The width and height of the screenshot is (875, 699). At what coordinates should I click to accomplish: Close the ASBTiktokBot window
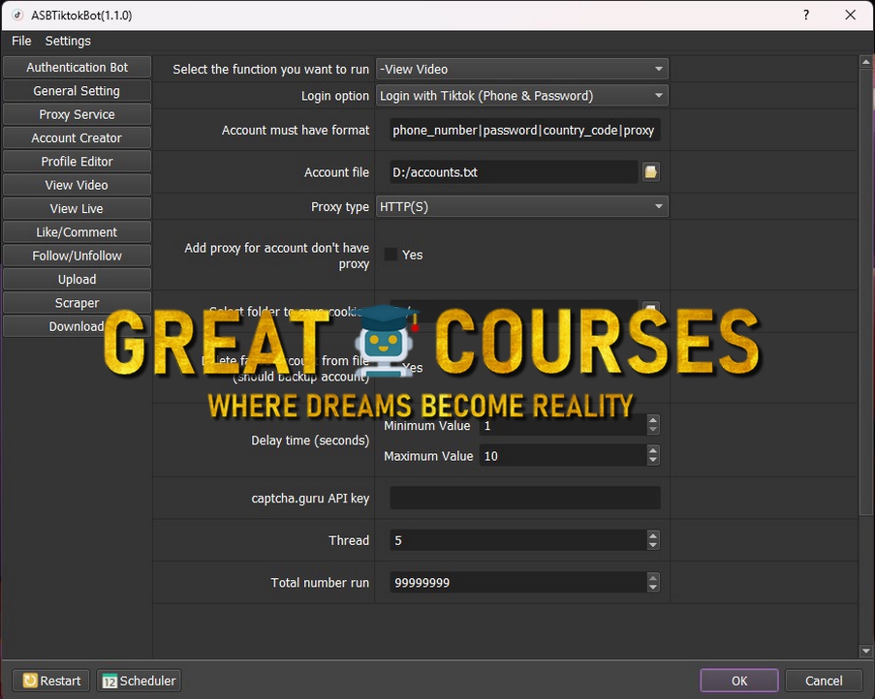pos(851,15)
